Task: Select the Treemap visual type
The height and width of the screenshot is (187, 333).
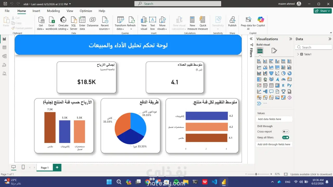Action: click(x=259, y=79)
